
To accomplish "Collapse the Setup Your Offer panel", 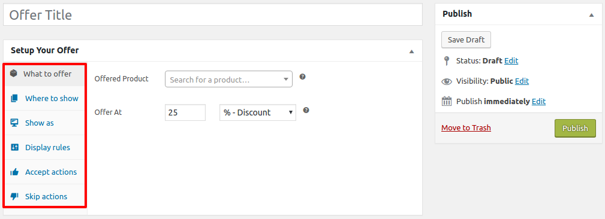I will 412,51.
